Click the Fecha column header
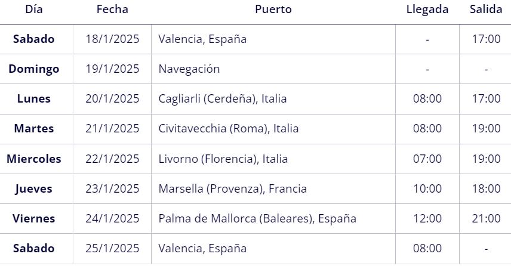Viewport: 511px width, 266px height. (x=112, y=9)
